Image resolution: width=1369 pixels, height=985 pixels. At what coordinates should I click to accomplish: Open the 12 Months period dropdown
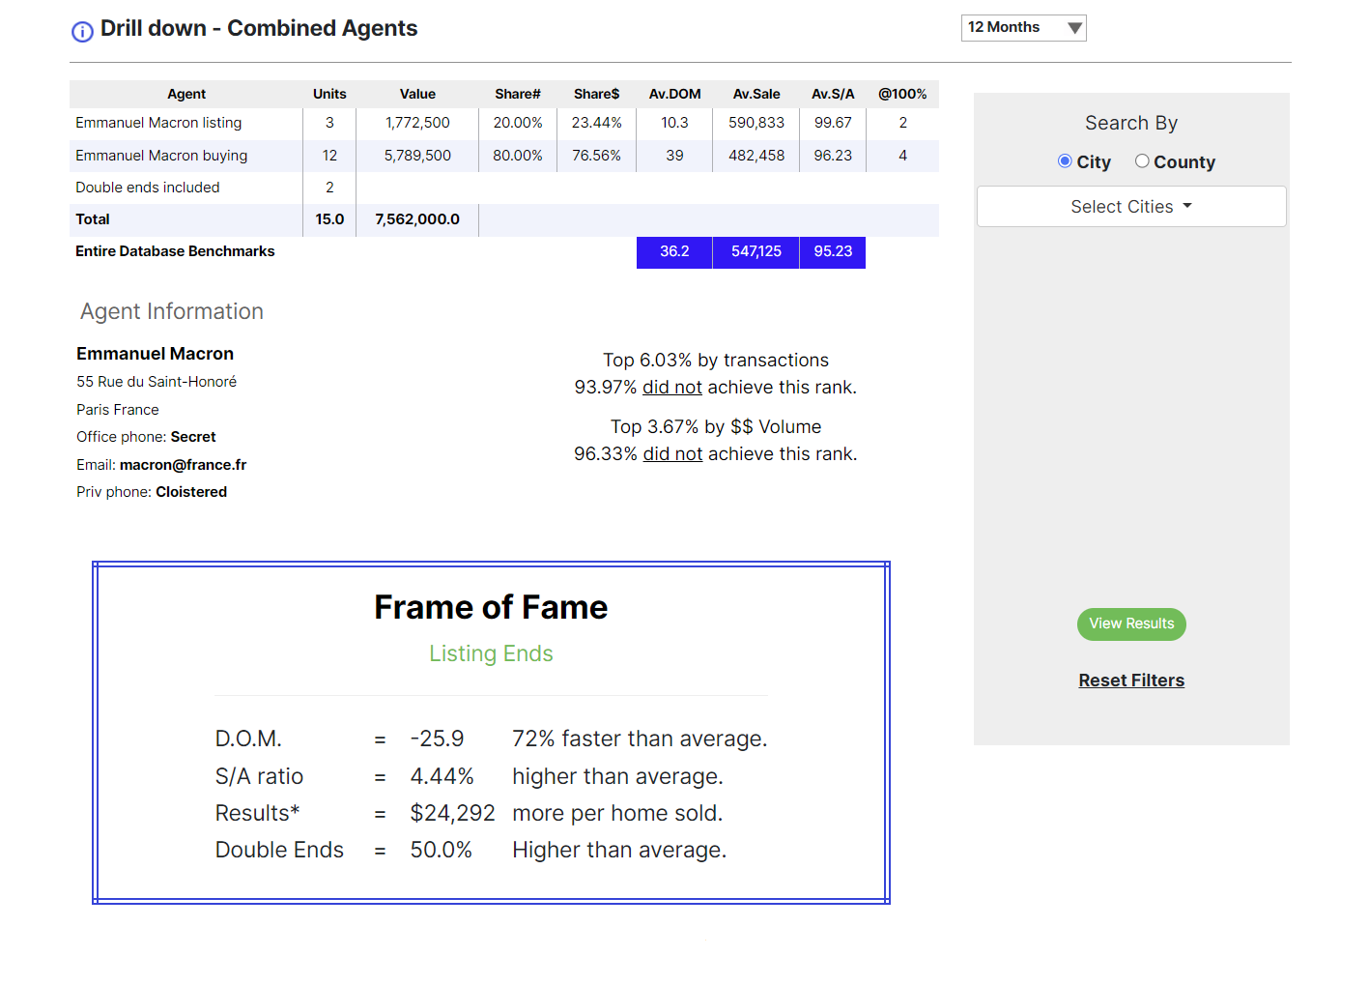(1023, 28)
